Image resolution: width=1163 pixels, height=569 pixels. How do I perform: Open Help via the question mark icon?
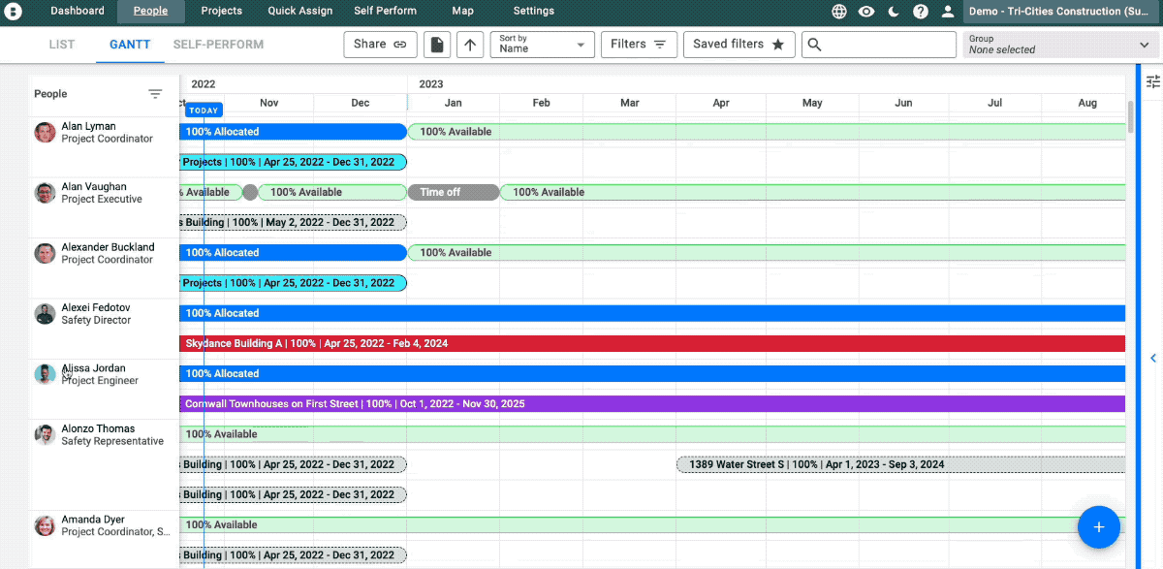(x=921, y=11)
